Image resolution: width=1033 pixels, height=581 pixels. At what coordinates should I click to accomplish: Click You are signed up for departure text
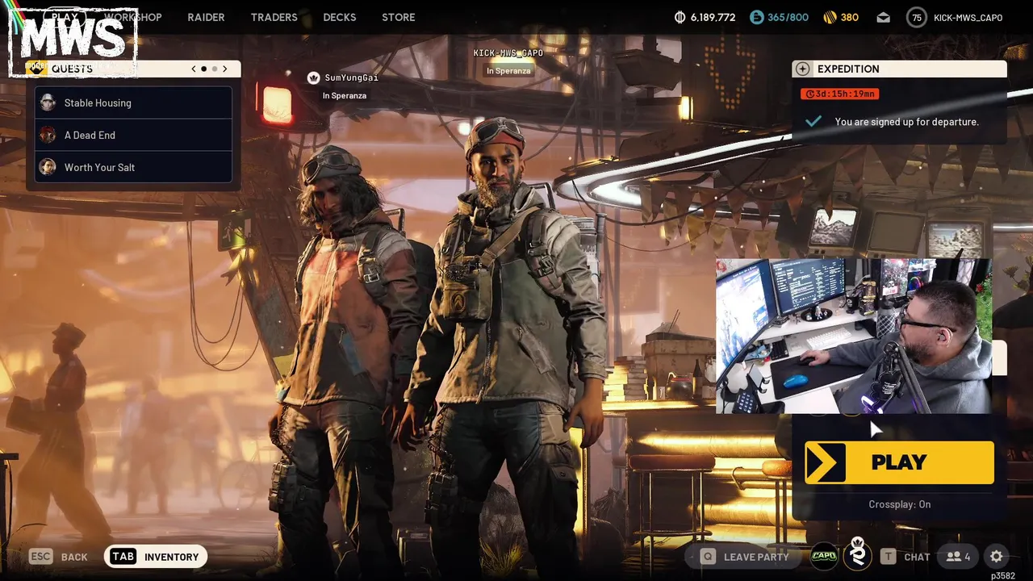906,122
